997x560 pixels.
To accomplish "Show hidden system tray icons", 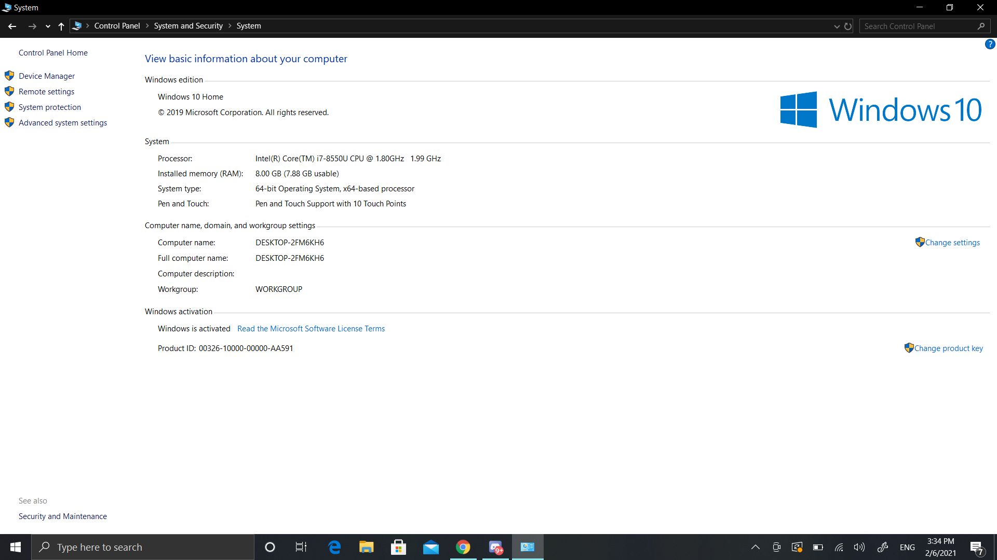I will 756,547.
